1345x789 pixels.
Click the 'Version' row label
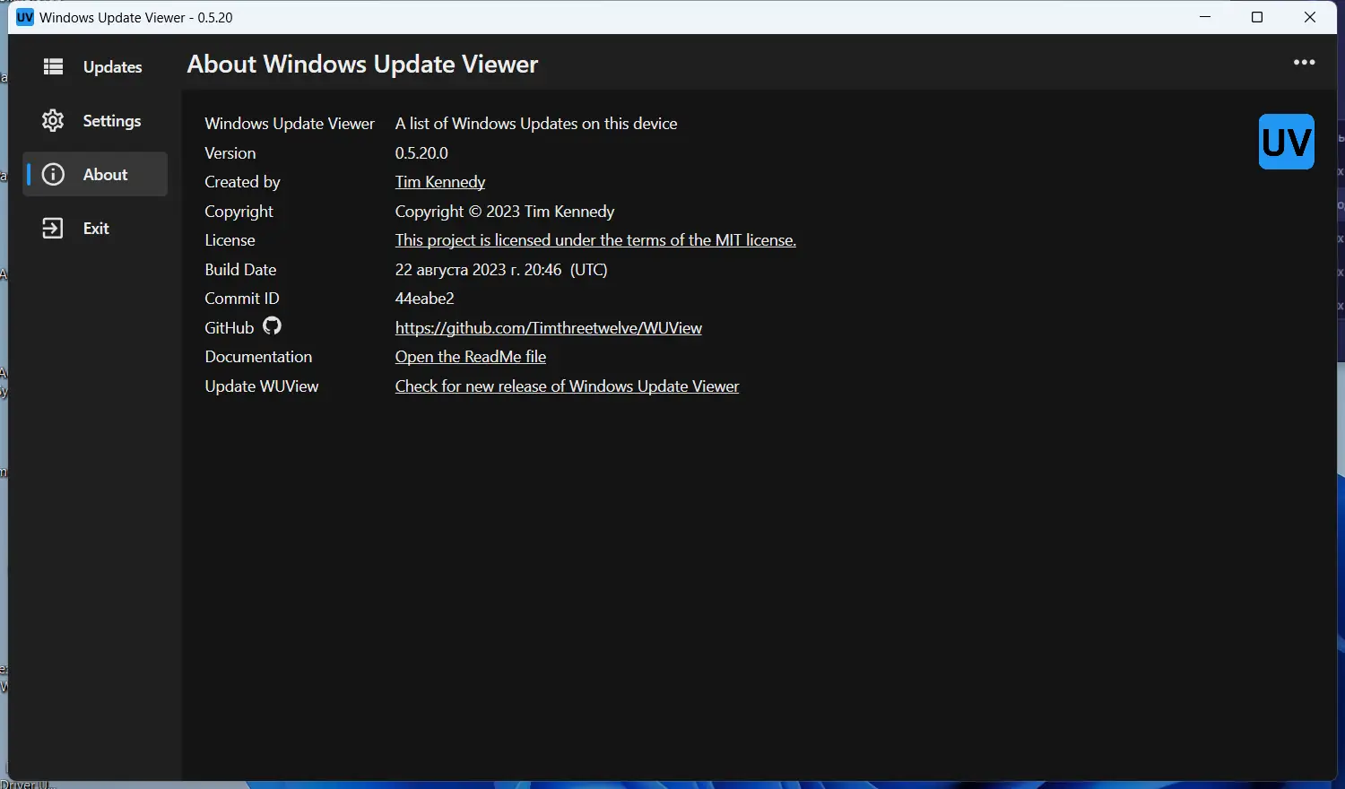click(x=230, y=153)
